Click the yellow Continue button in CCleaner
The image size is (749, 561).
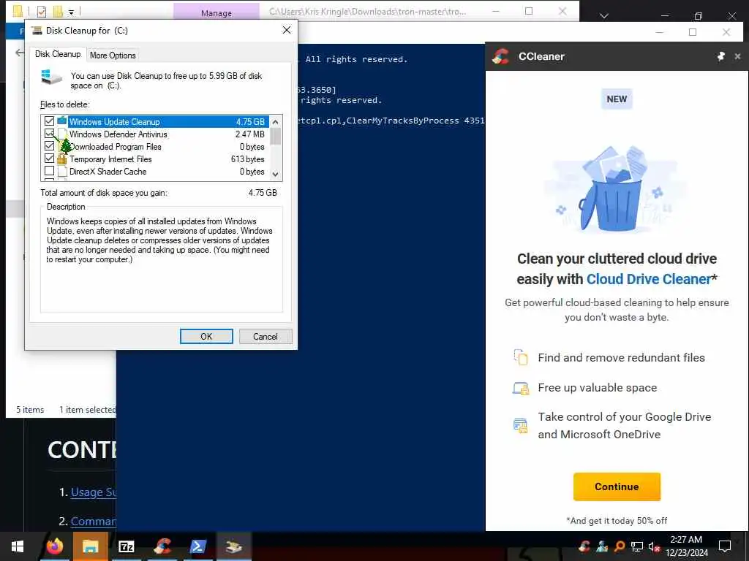pos(617,486)
